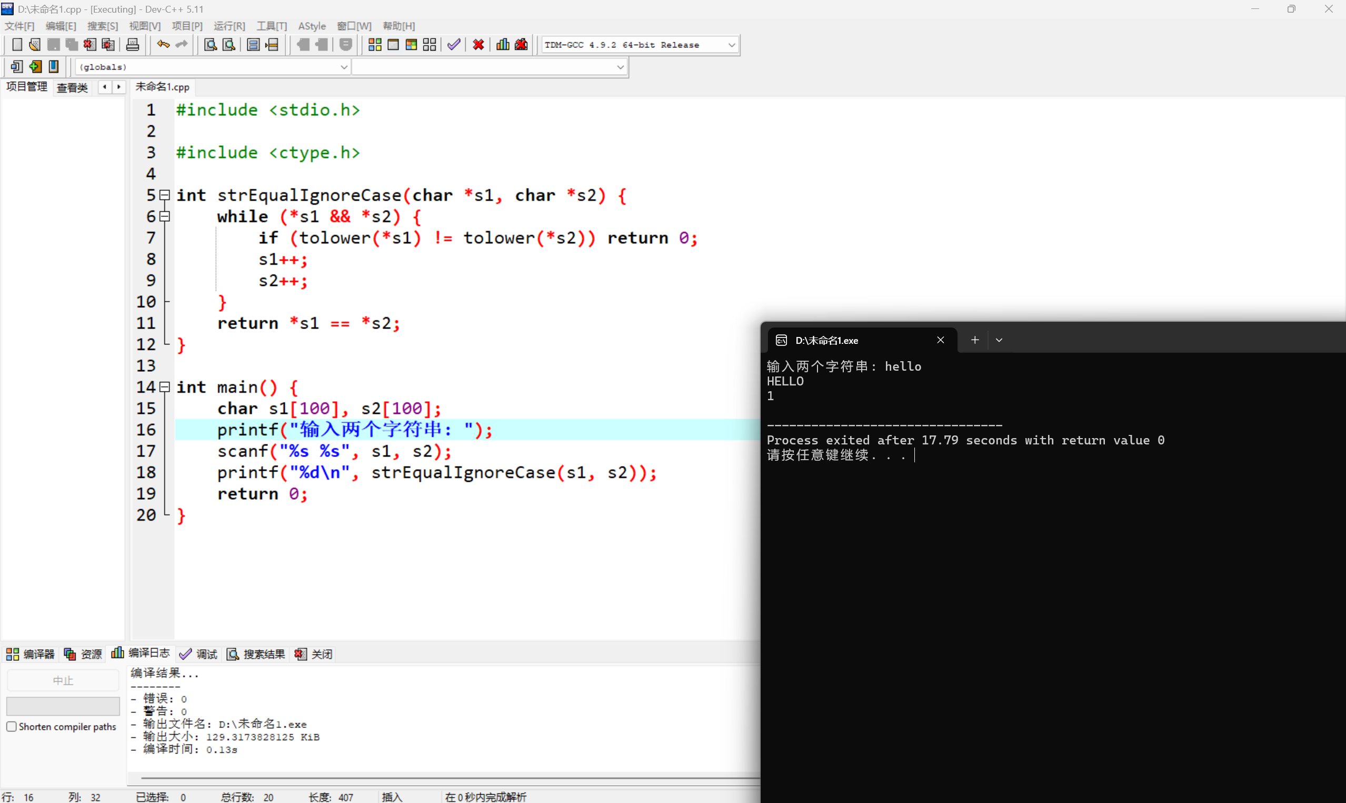1346x803 pixels.
Task: Open the (globals) scope dropdown
Action: [x=343, y=67]
